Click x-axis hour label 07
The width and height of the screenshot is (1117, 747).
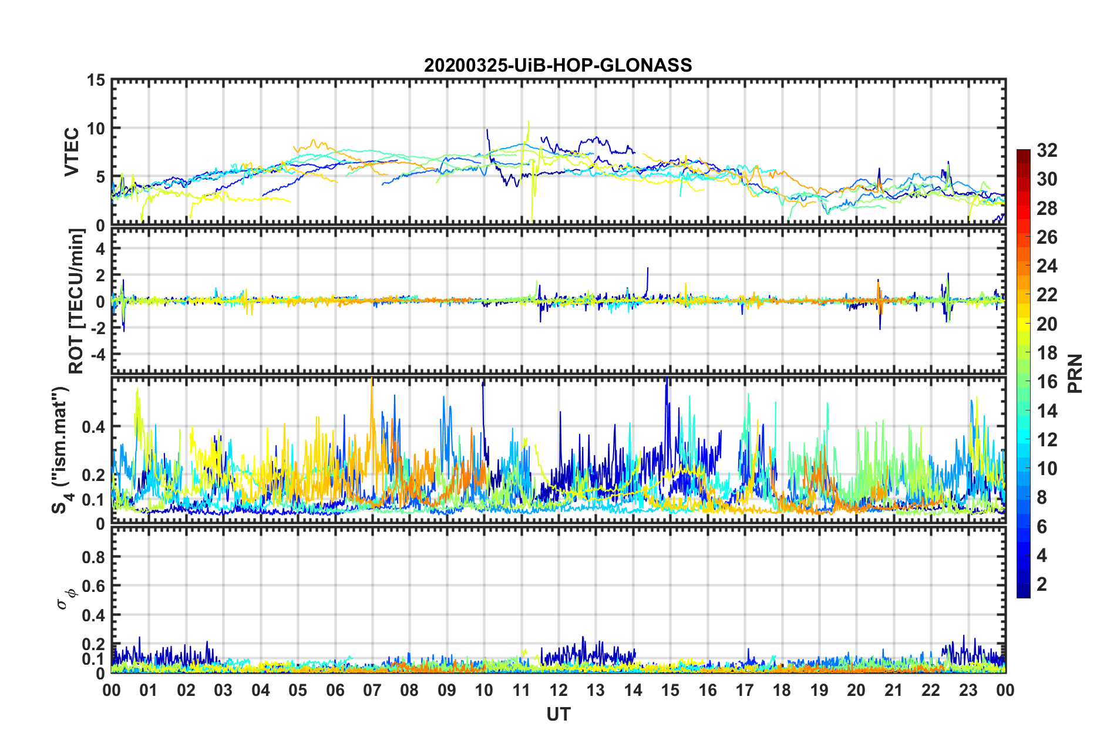(372, 690)
